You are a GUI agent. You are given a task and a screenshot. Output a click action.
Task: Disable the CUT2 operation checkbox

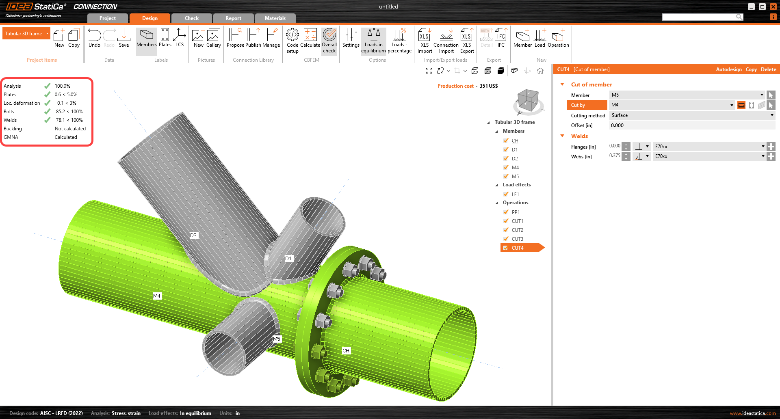click(506, 230)
